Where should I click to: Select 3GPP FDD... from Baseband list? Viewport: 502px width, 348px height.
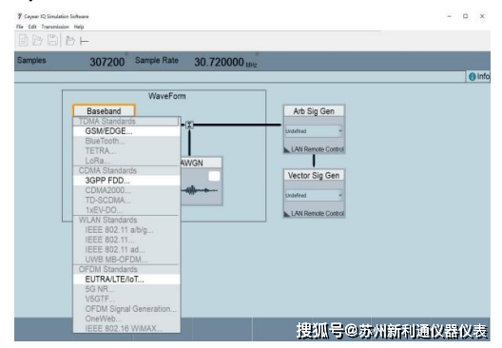(x=126, y=181)
